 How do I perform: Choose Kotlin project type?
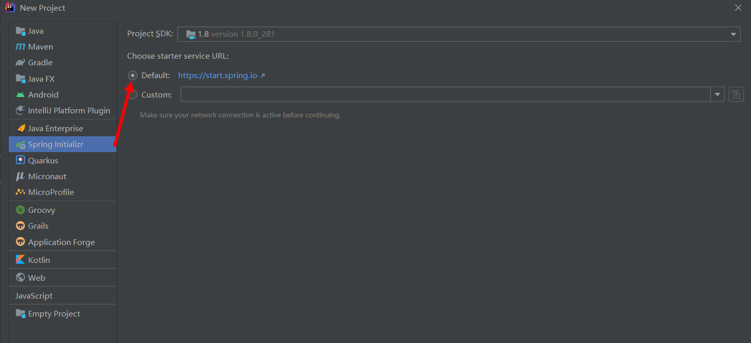(x=62, y=260)
